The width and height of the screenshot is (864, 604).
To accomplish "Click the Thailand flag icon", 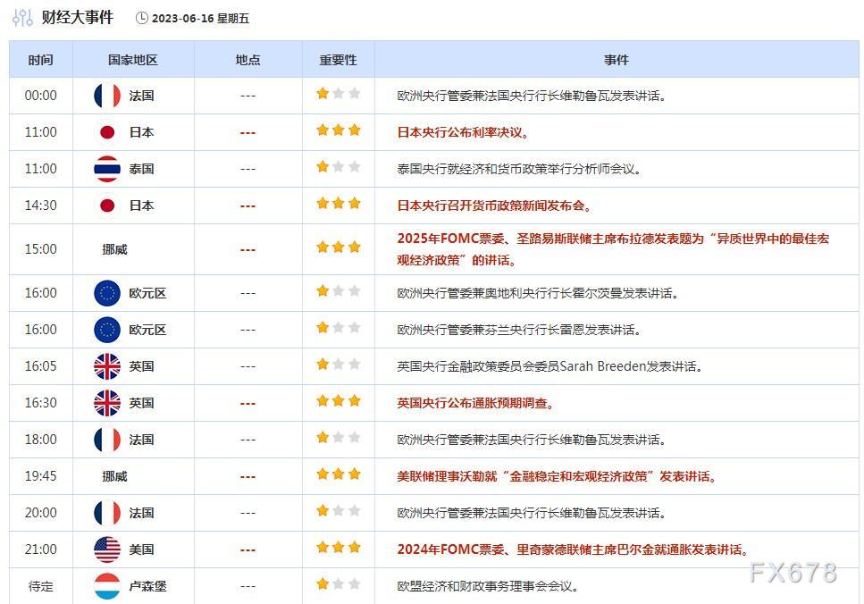I will coord(106,168).
